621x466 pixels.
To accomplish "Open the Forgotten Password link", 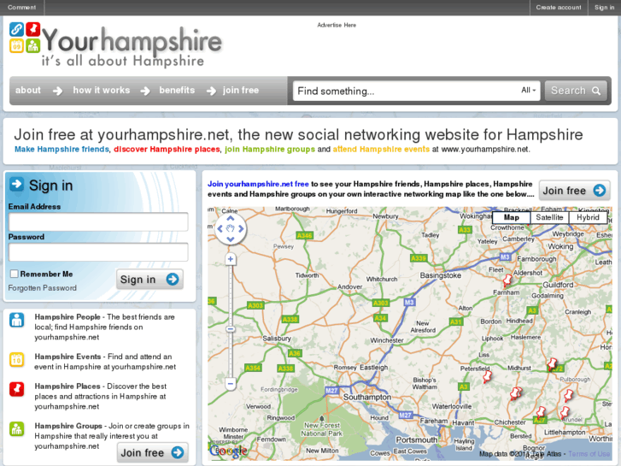I will click(43, 288).
